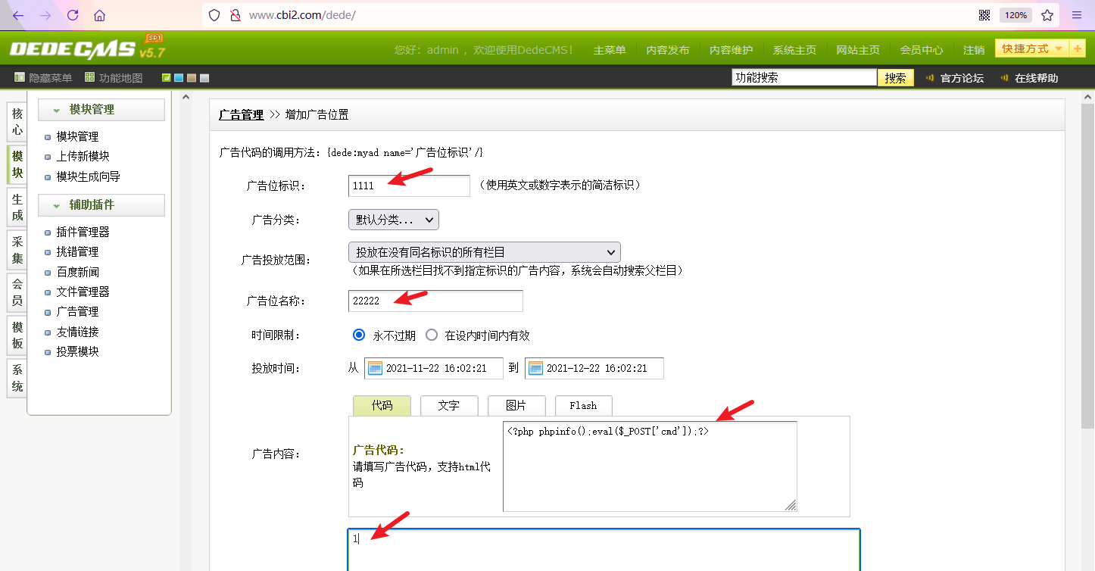Screen dimensions: 1095x571
Task: Click the speaker icon next to 官方论坛
Action: (x=929, y=78)
